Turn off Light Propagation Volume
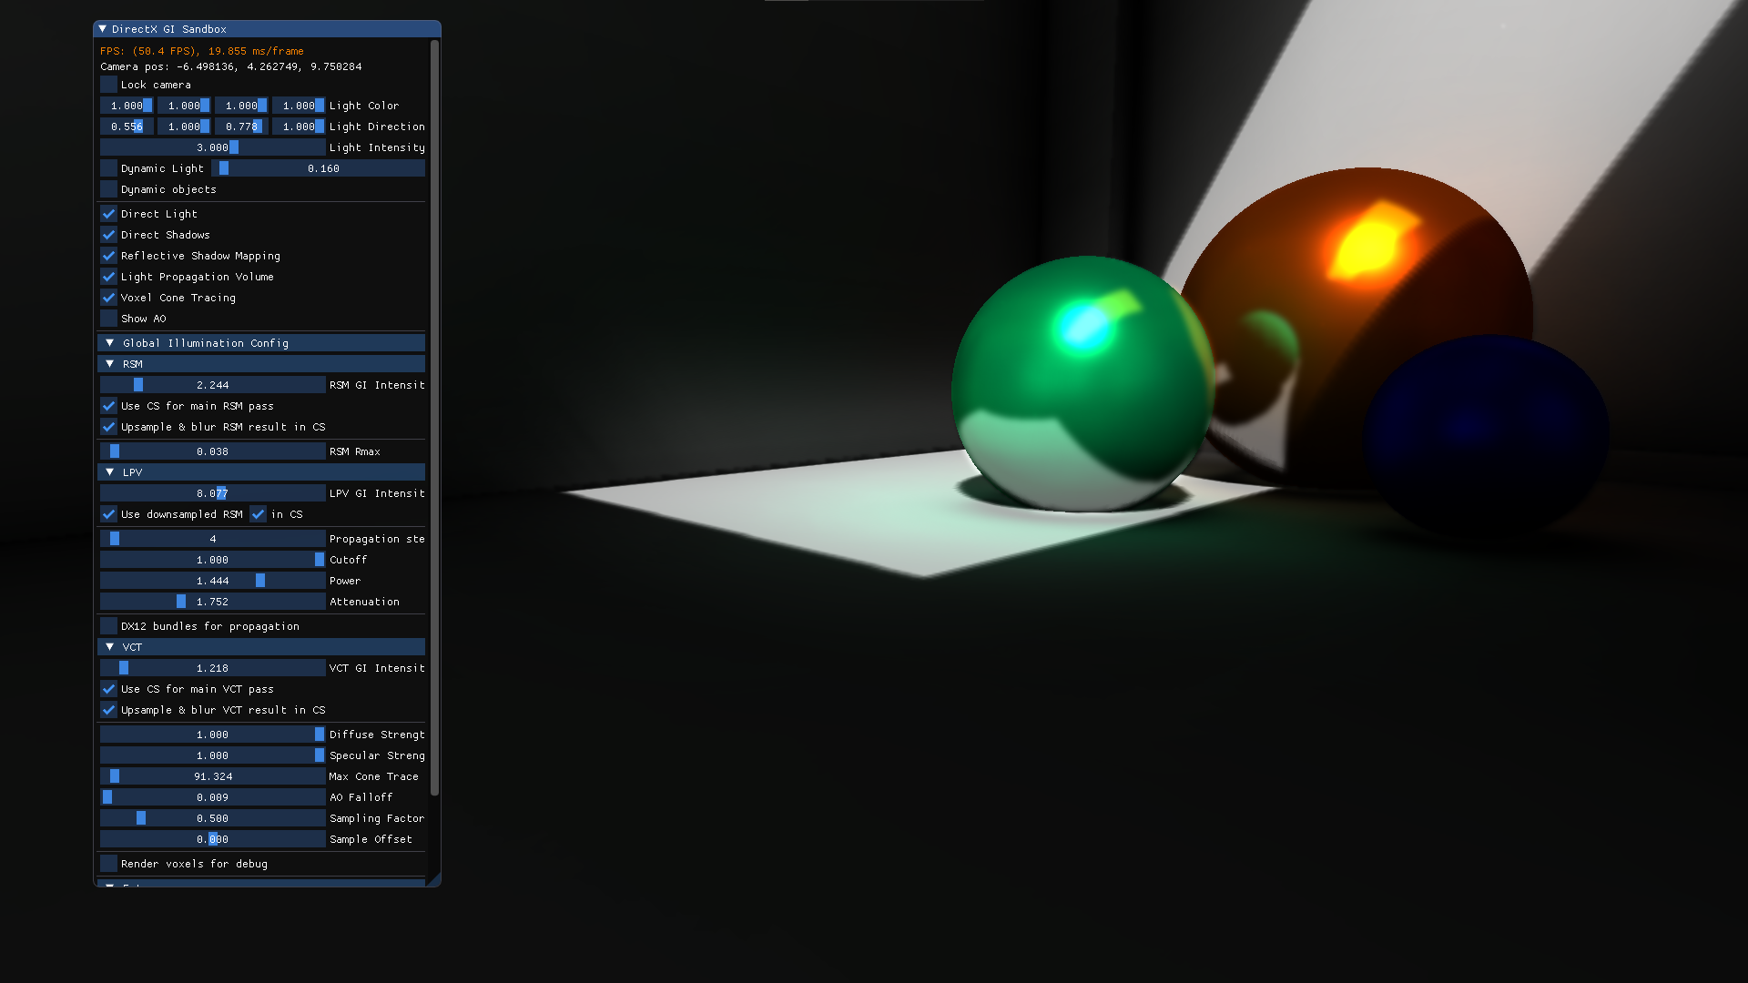1748x983 pixels. pyautogui.click(x=109, y=277)
